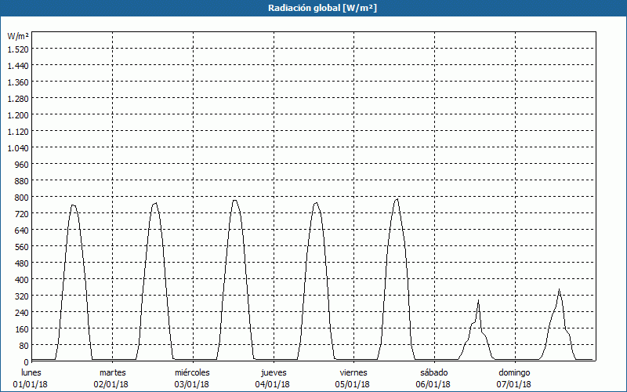Click the 'Radiación global [W/m²]' chart title
The width and height of the screenshot is (627, 392).
click(313, 8)
